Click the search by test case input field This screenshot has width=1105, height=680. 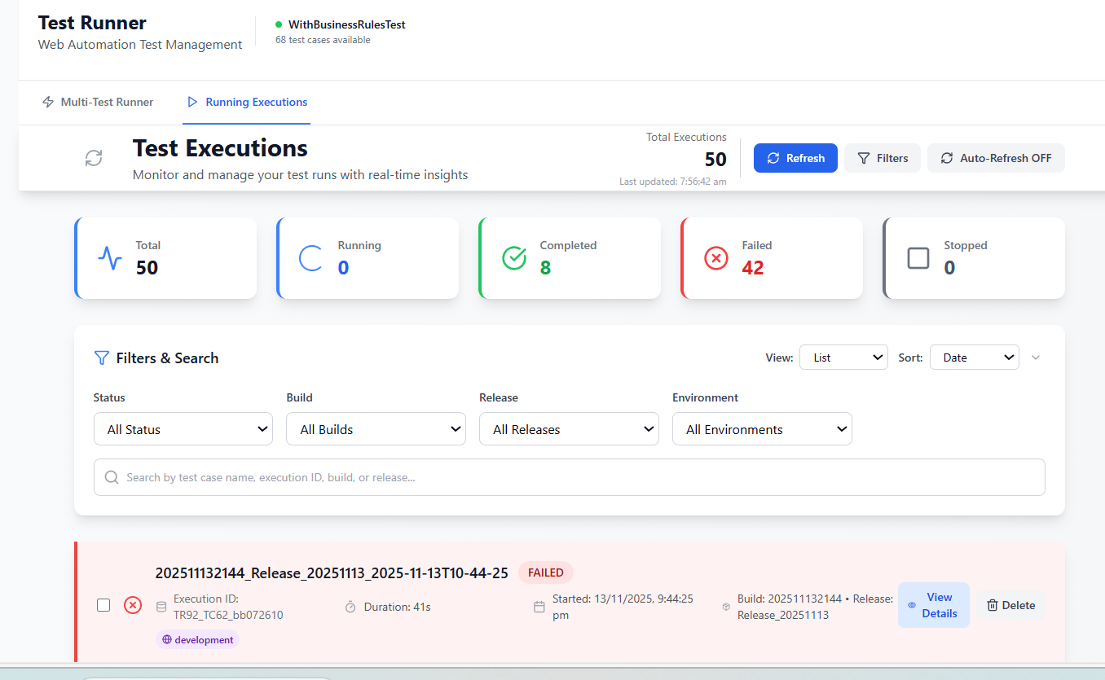(569, 477)
